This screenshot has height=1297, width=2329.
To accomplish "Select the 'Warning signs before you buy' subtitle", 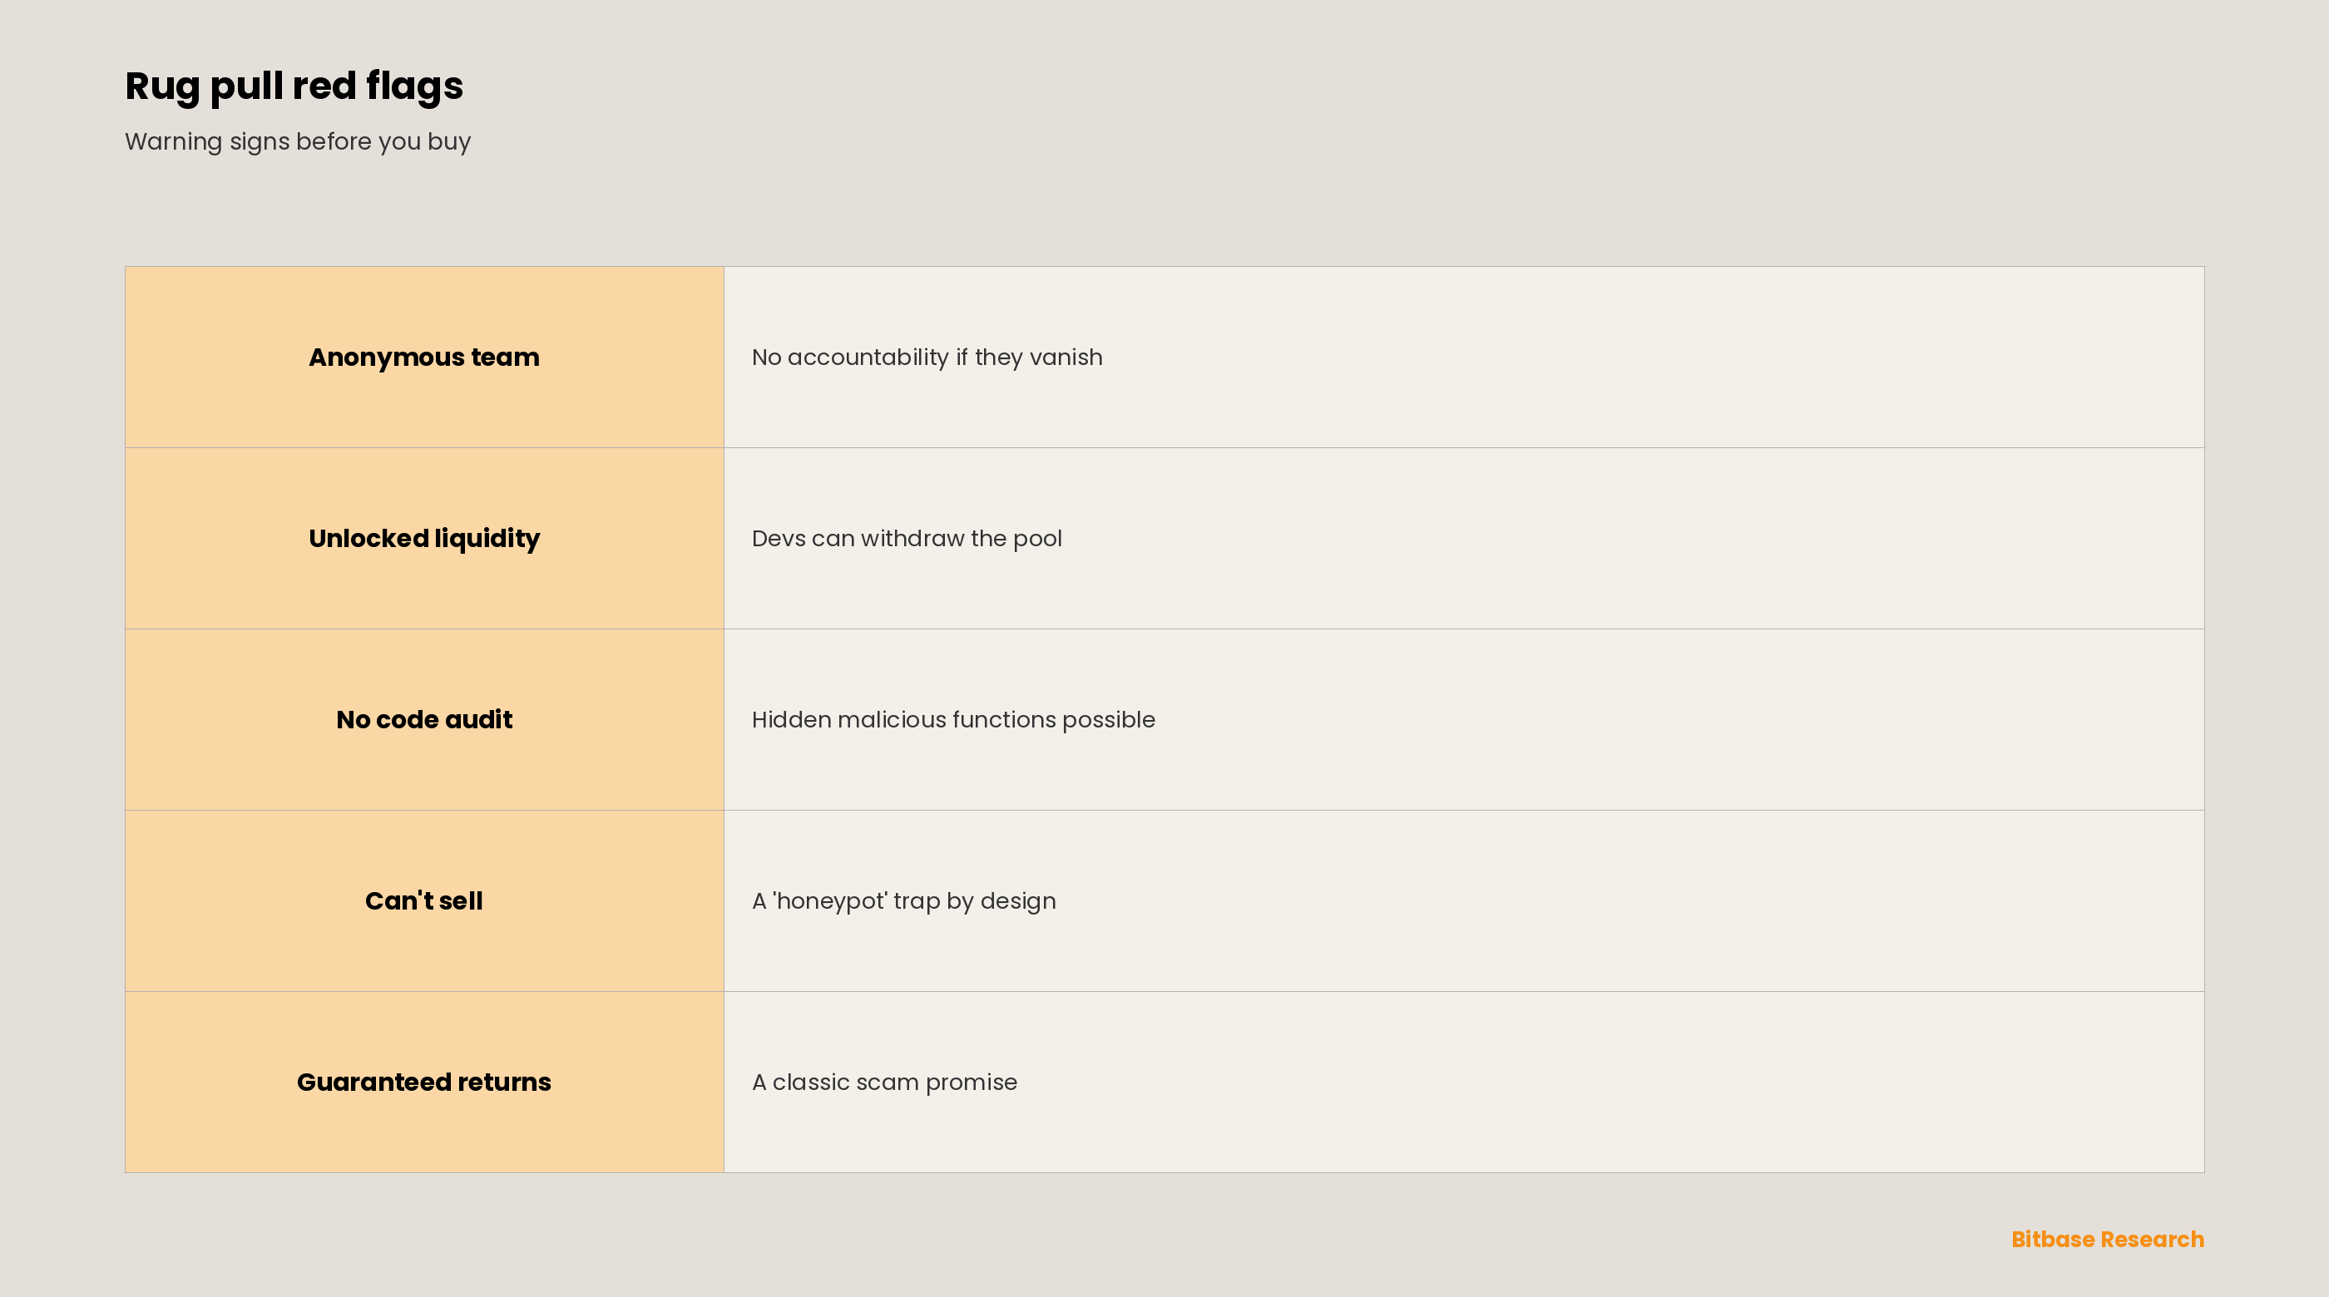I will [x=298, y=142].
